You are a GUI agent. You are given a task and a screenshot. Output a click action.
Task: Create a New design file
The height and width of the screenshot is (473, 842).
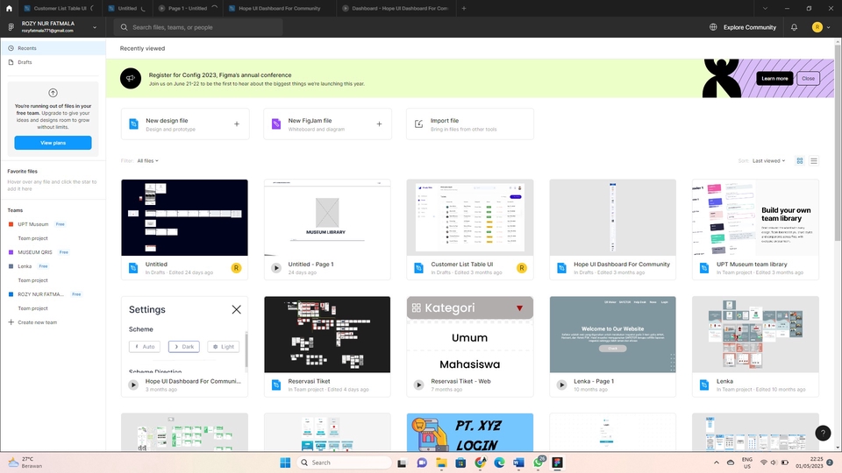click(x=185, y=124)
